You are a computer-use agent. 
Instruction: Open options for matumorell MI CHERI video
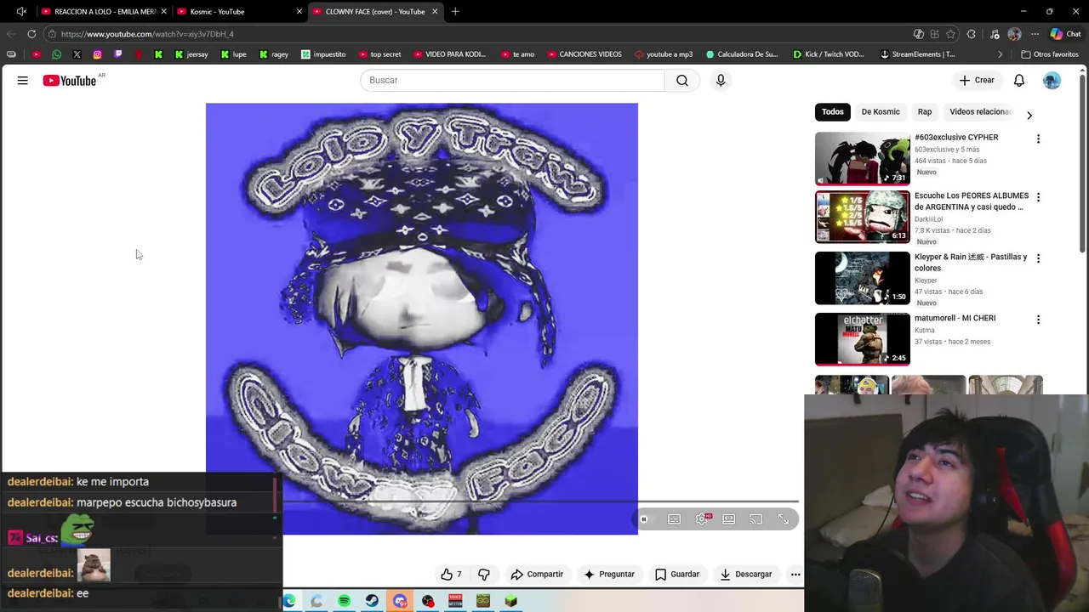1038,320
